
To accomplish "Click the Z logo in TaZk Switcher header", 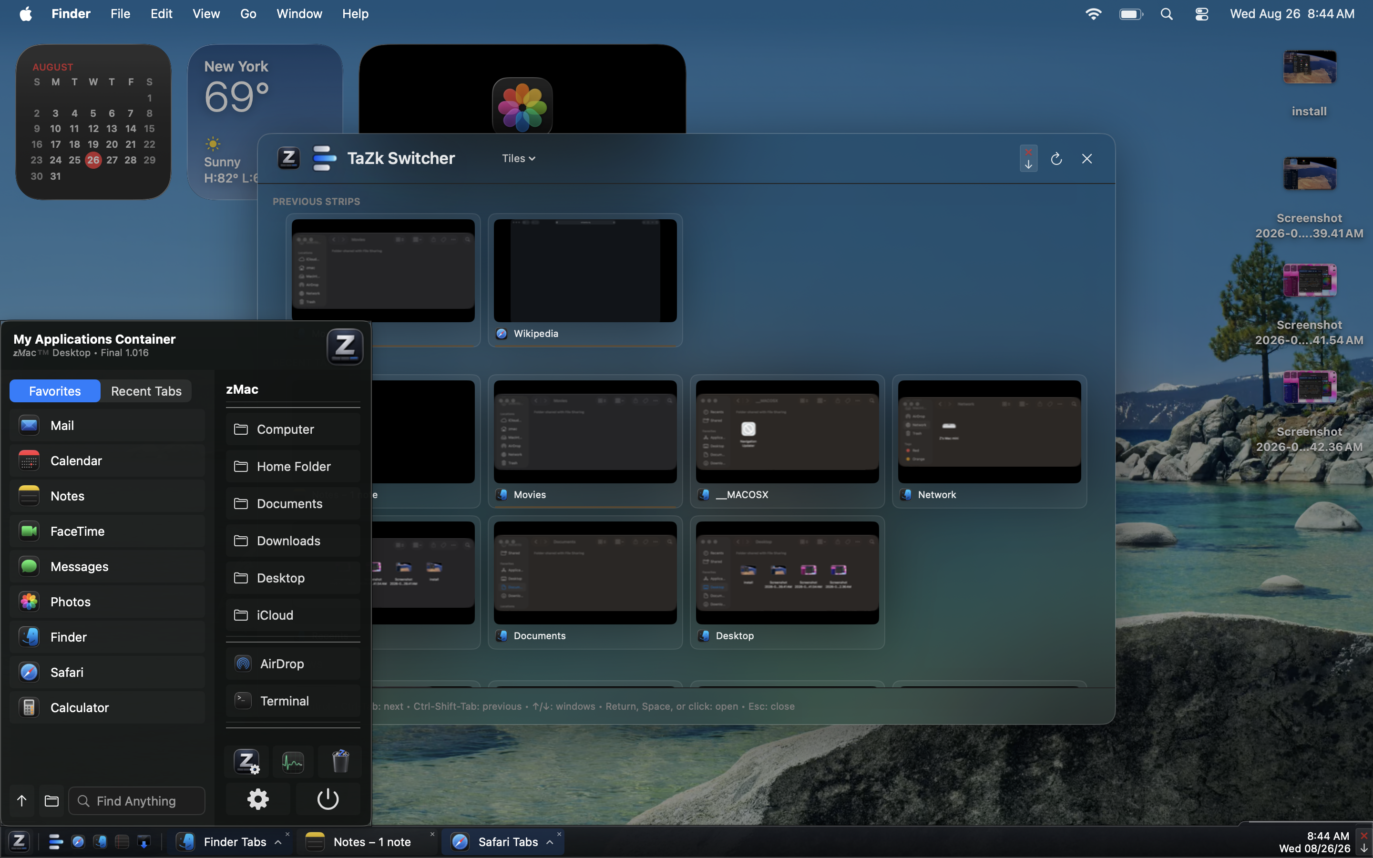I will [x=289, y=158].
